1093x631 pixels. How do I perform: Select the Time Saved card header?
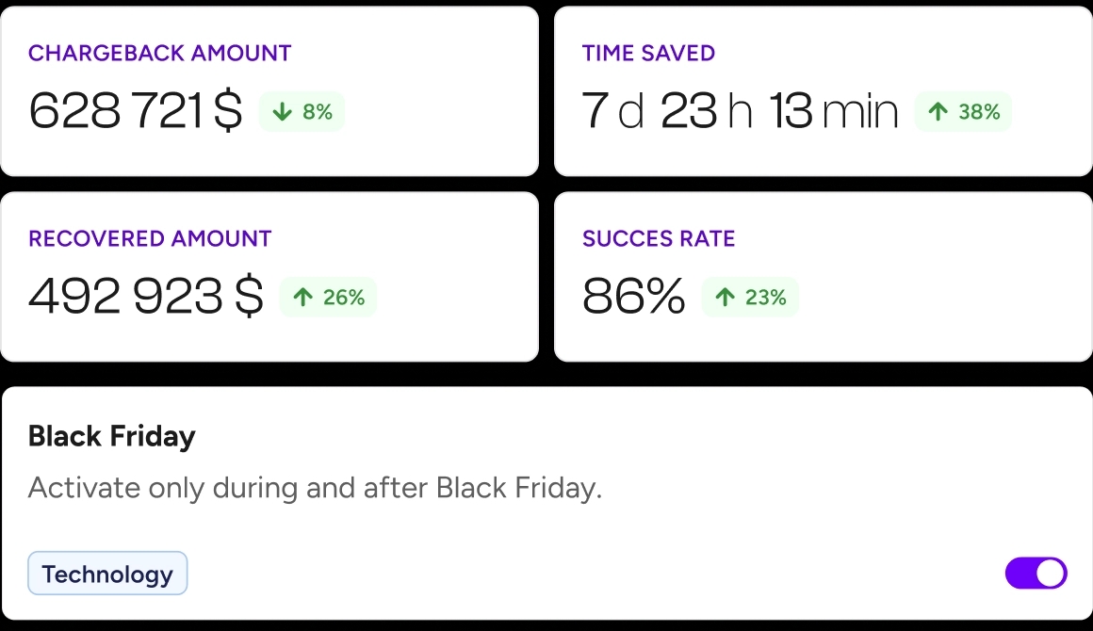point(647,53)
